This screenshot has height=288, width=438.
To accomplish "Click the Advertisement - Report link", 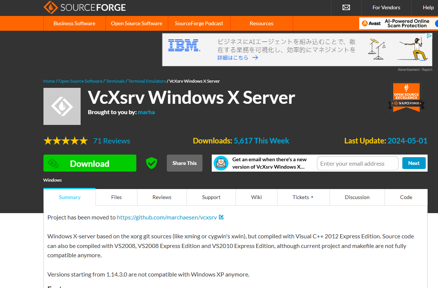I will pyautogui.click(x=415, y=70).
